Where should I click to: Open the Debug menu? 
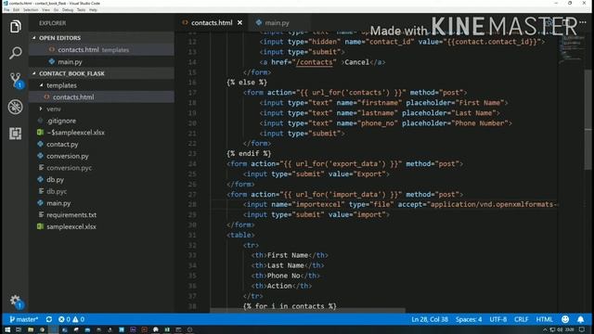click(68, 10)
